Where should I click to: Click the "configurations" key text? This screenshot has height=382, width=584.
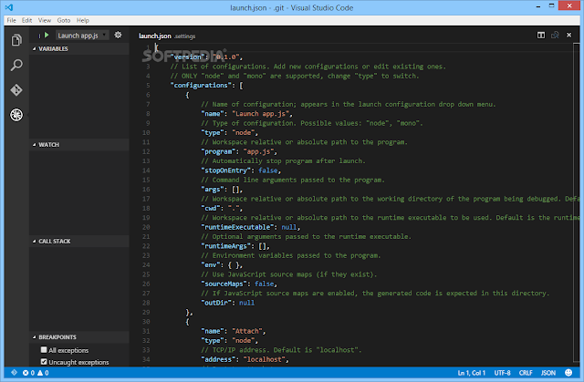pyautogui.click(x=201, y=85)
